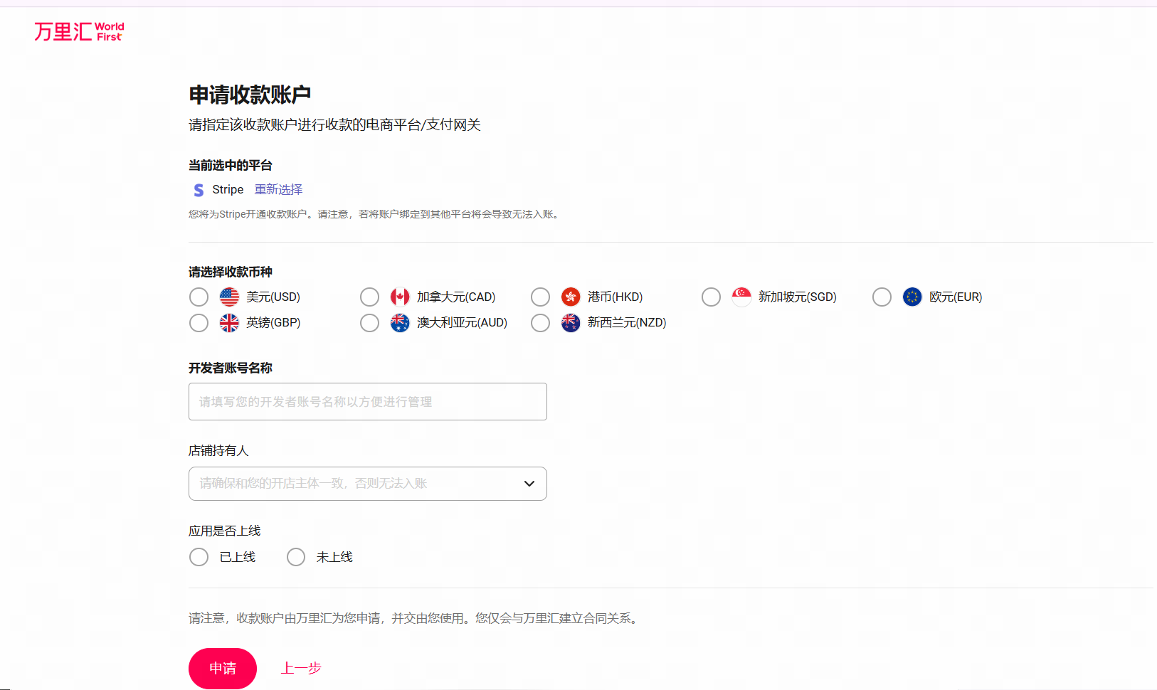Click the US flag icon
1157x690 pixels.
(x=229, y=297)
